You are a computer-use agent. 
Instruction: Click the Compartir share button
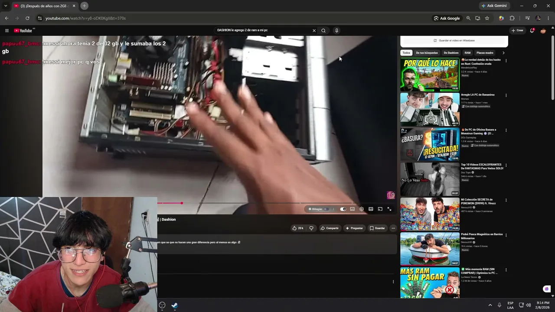tap(330, 228)
